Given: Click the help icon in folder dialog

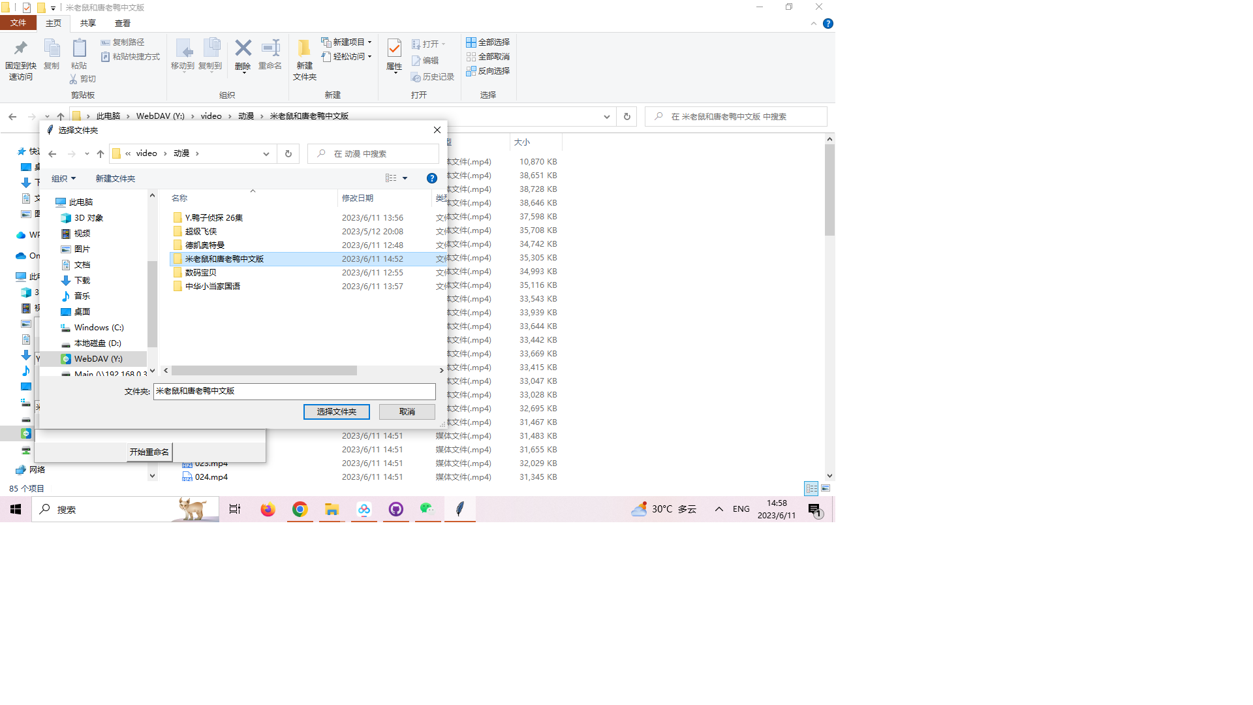Looking at the screenshot, I should click(431, 178).
